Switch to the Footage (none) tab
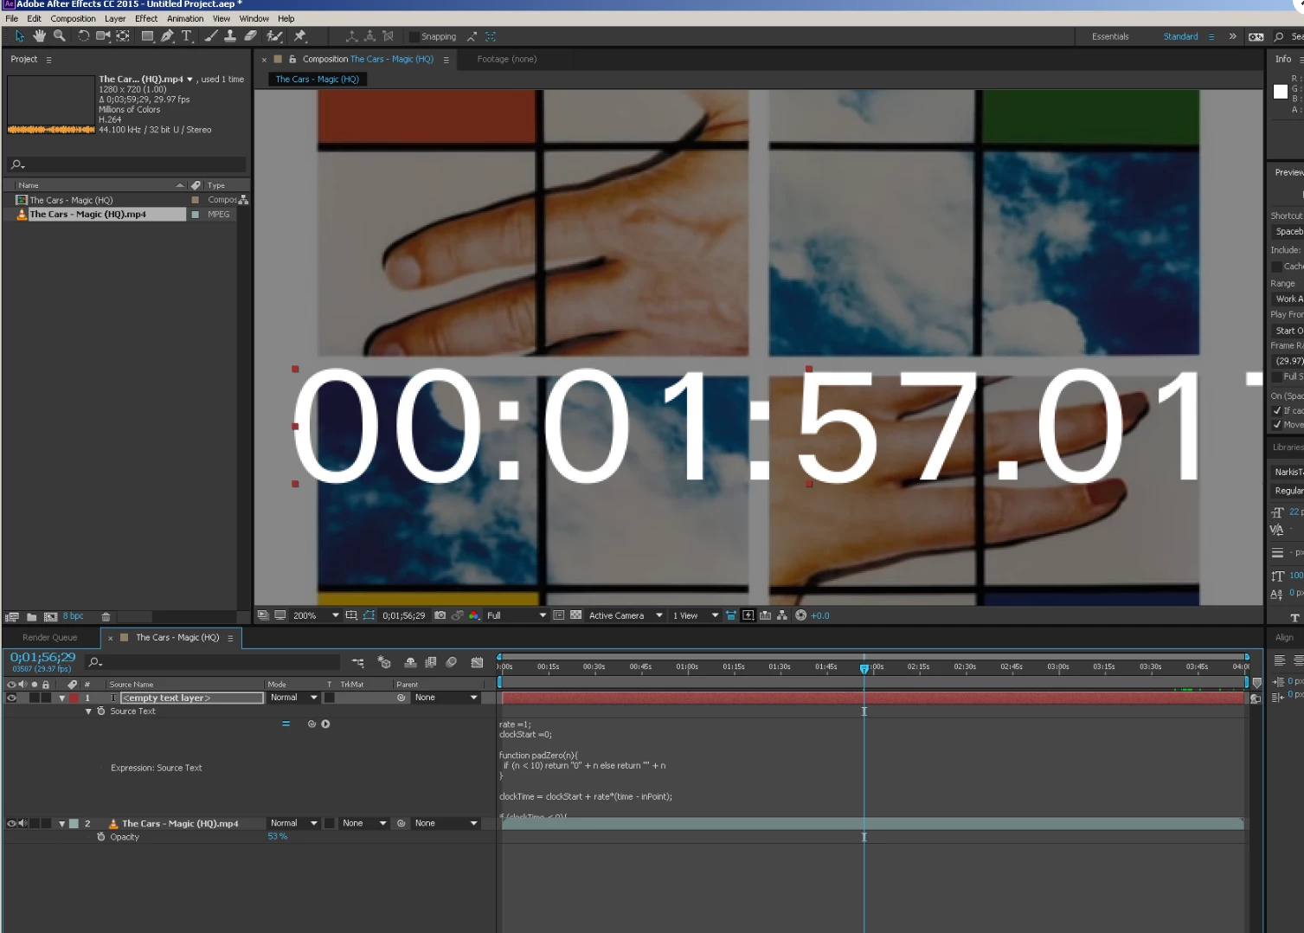 click(507, 59)
